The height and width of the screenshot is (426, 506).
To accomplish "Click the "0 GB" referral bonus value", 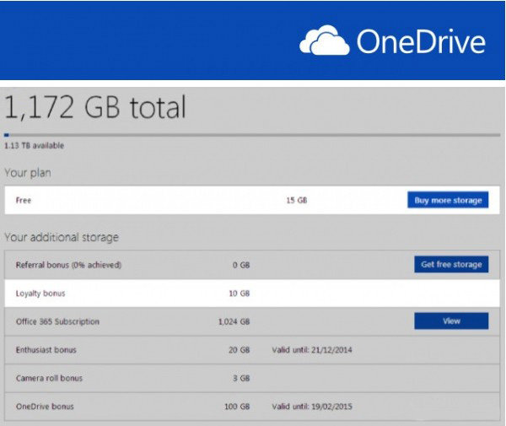I will pyautogui.click(x=241, y=265).
